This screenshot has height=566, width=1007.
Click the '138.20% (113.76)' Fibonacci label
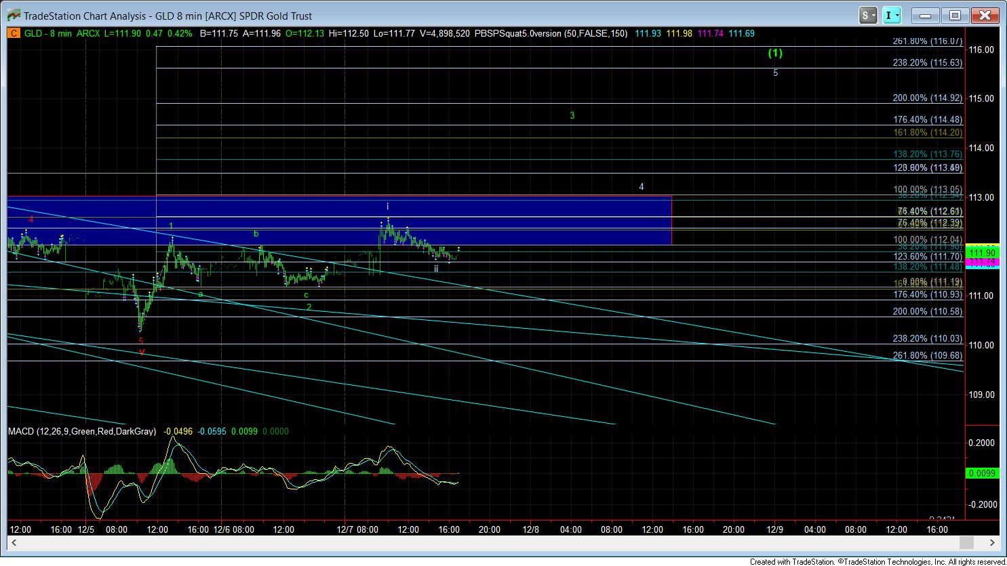tap(928, 155)
